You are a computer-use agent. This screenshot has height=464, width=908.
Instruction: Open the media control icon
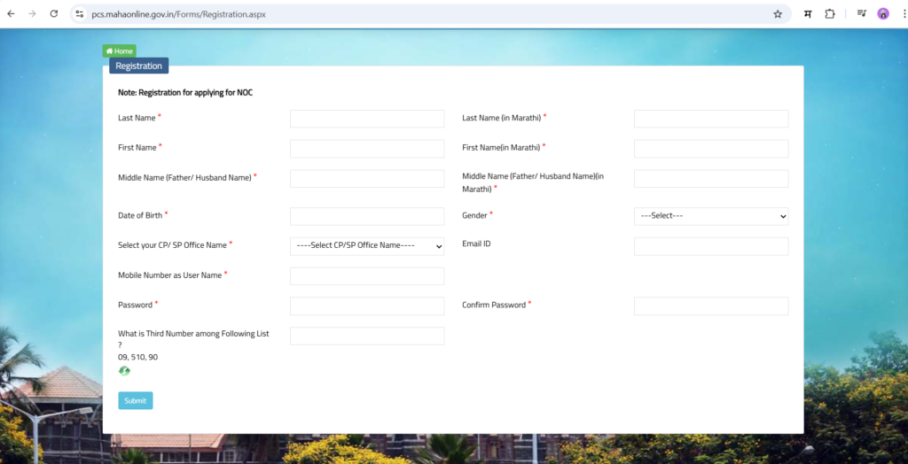pyautogui.click(x=861, y=14)
